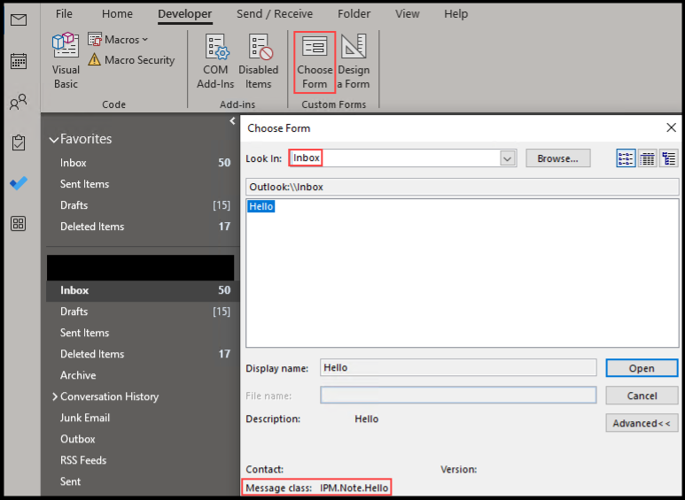The height and width of the screenshot is (500, 685).
Task: Toggle the small icons view button
Action: point(627,158)
